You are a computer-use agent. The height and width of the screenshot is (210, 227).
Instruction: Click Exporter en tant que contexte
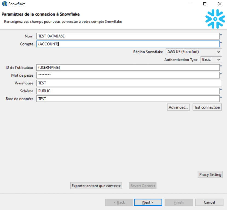tap(96, 186)
